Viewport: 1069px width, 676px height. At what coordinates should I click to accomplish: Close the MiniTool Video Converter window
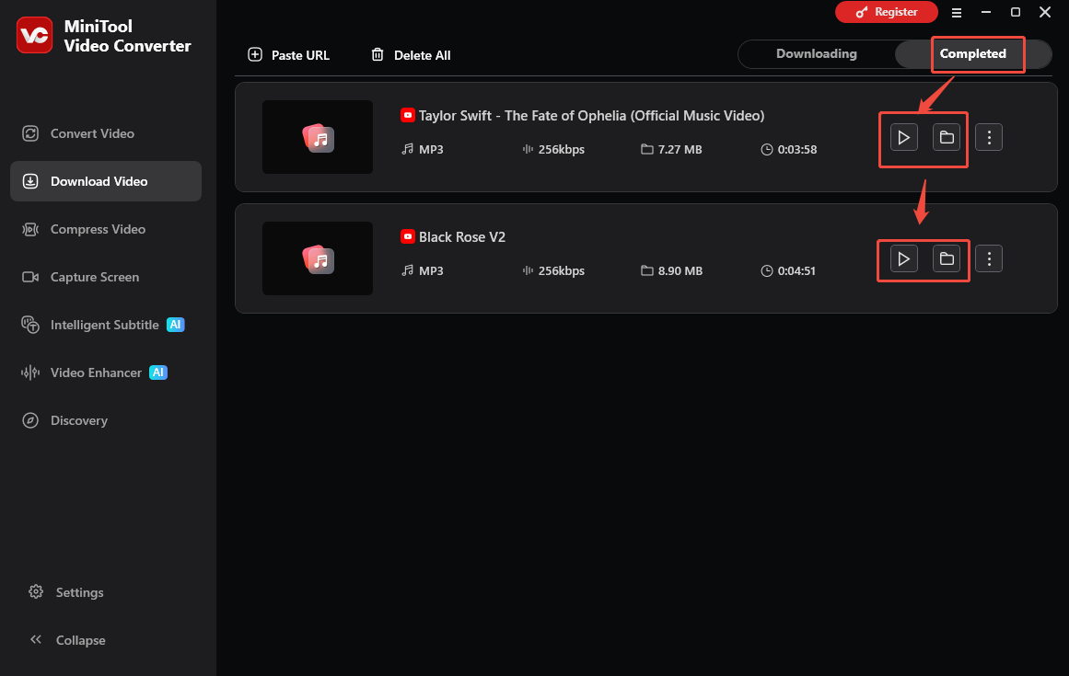pos(1044,12)
